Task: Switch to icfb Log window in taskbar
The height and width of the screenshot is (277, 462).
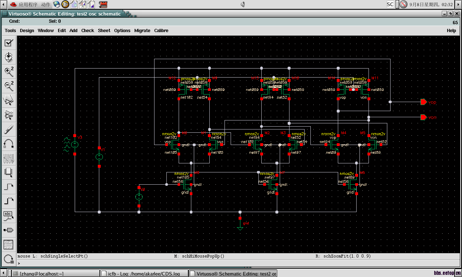Action: click(144, 274)
